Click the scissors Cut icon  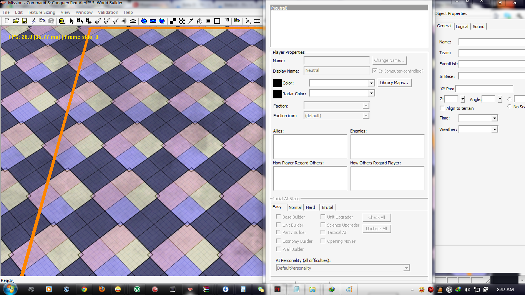pos(33,21)
